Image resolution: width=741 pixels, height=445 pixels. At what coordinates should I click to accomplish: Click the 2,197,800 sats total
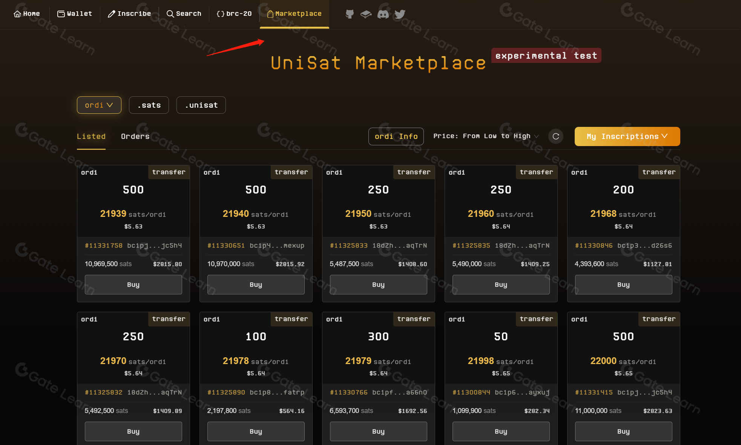[x=229, y=411]
